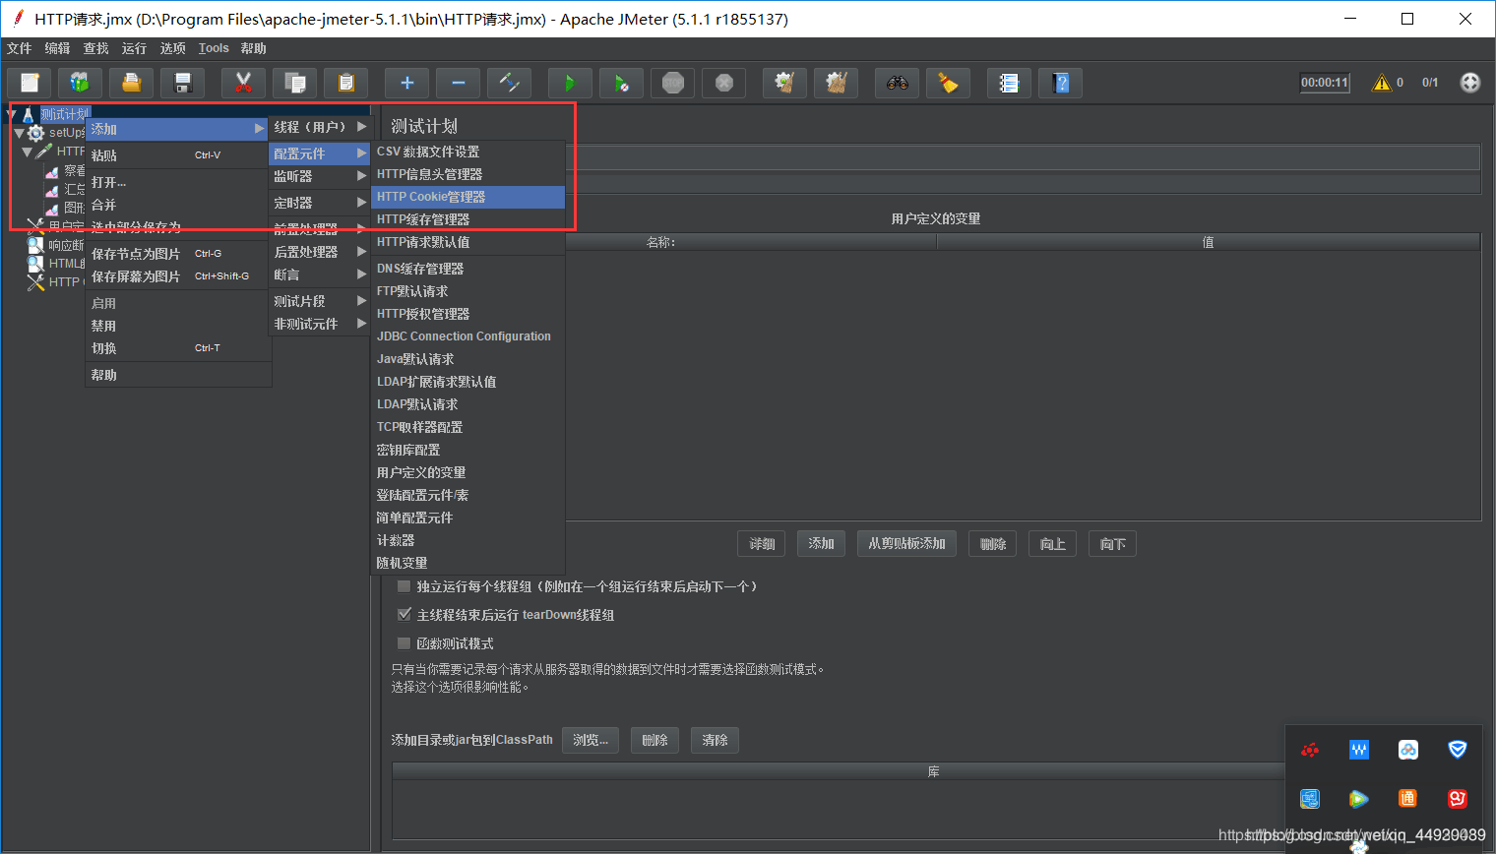
Task: Enable the 独立运行每个线程组 checkbox
Action: 404,585
